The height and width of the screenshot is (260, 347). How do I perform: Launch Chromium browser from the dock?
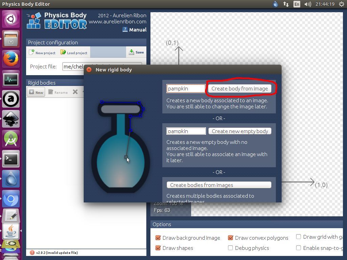[11, 199]
